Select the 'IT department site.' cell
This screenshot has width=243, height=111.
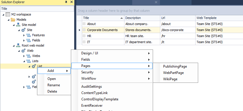(x=142, y=42)
